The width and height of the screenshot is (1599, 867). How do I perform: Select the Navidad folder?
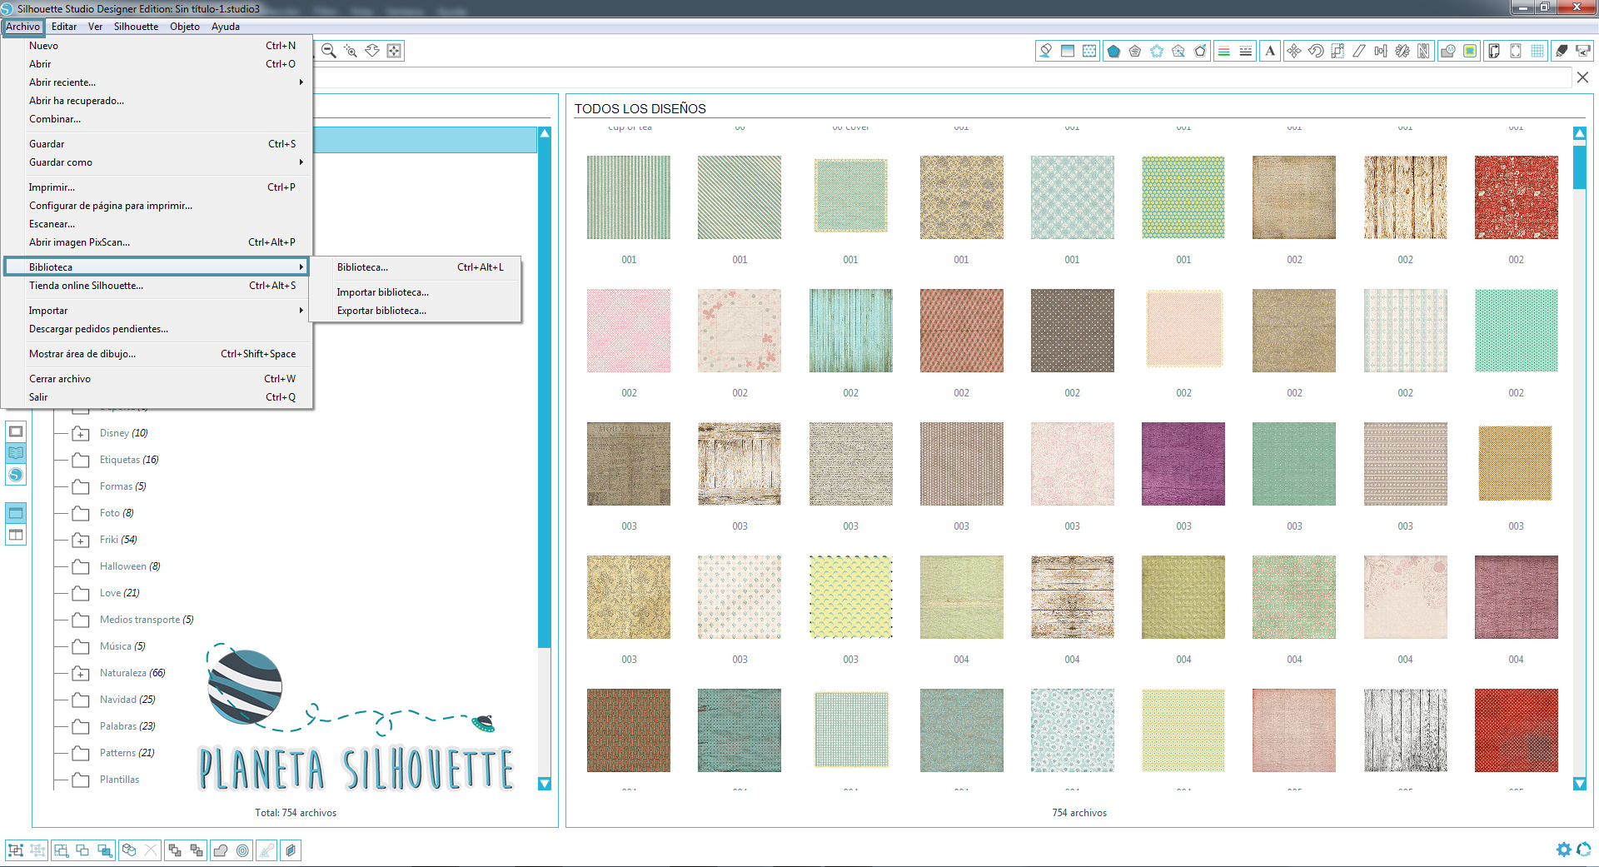pyautogui.click(x=127, y=700)
